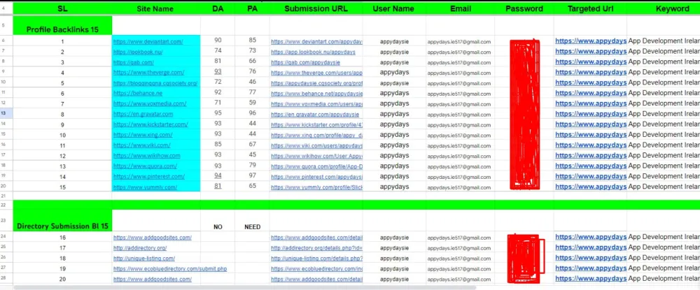Open the targeted URL in the deviantart row

(x=590, y=41)
